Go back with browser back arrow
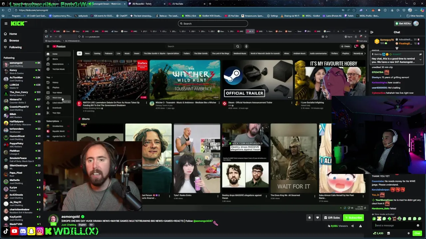This screenshot has width=426, height=239. [x=3, y=10]
